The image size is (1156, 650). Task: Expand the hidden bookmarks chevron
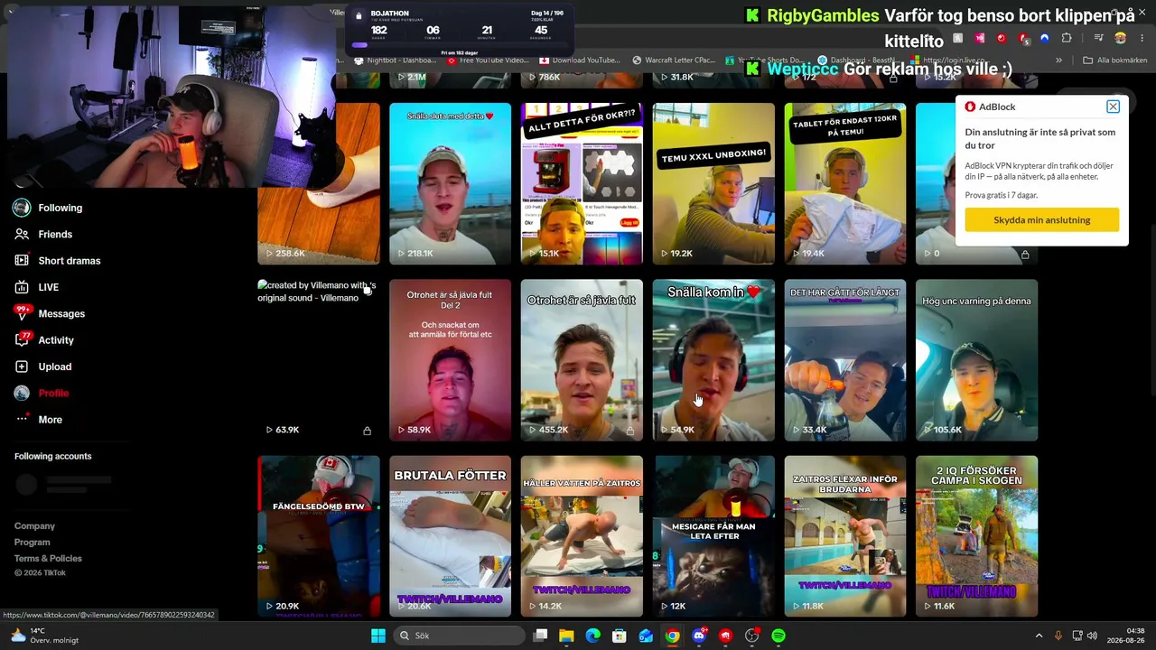pos(1058,60)
